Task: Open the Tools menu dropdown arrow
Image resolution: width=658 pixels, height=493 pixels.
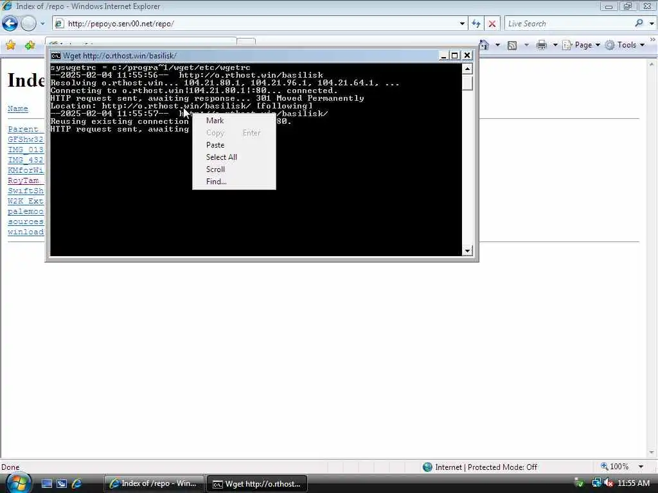Action: click(x=642, y=45)
